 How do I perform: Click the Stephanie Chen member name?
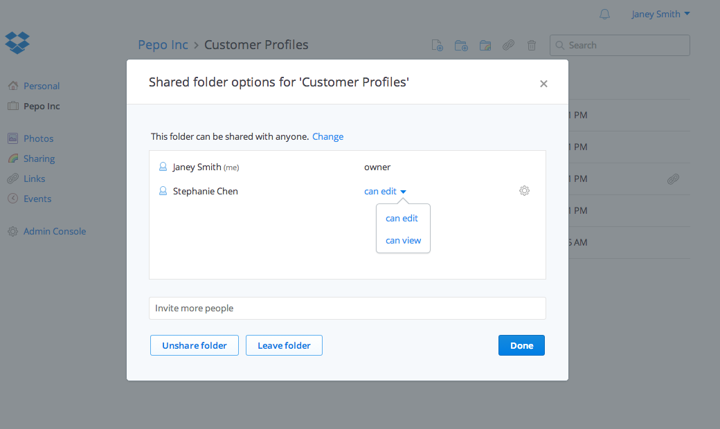tap(205, 192)
